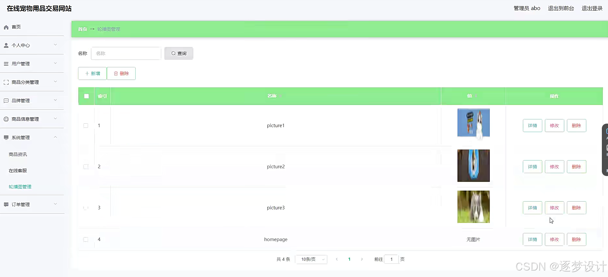
Task: Check the checkbox for row picture2
Action: click(86, 167)
